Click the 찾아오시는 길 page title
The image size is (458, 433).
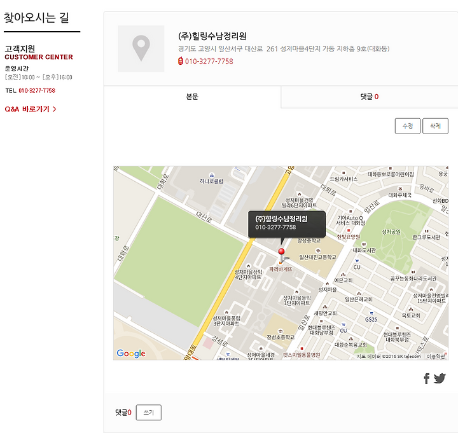click(36, 18)
